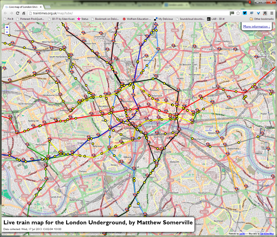Bookmark this page with the star icon
The height and width of the screenshot is (237, 277).
(x=238, y=13)
